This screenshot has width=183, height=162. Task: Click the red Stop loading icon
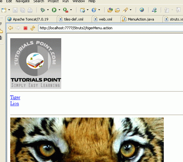(25, 28)
